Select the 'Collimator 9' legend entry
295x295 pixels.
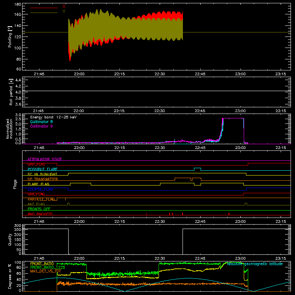click(x=41, y=126)
